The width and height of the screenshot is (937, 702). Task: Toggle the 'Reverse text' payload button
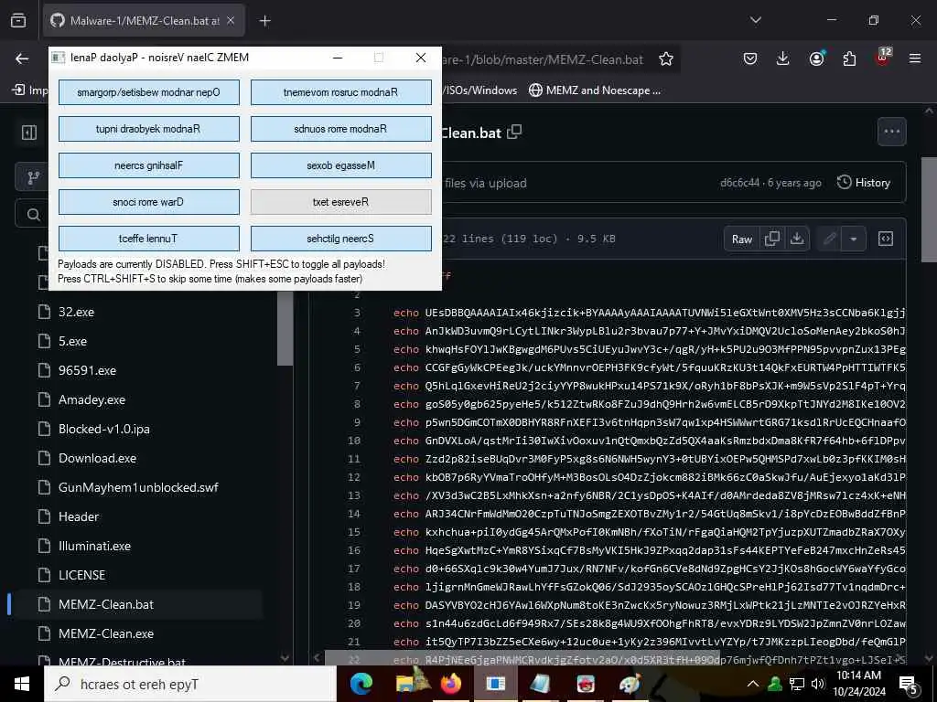coord(340,202)
